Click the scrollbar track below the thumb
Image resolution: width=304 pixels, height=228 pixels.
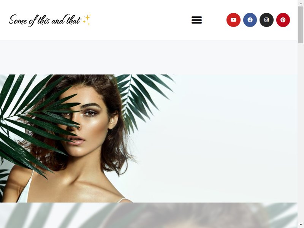301,132
